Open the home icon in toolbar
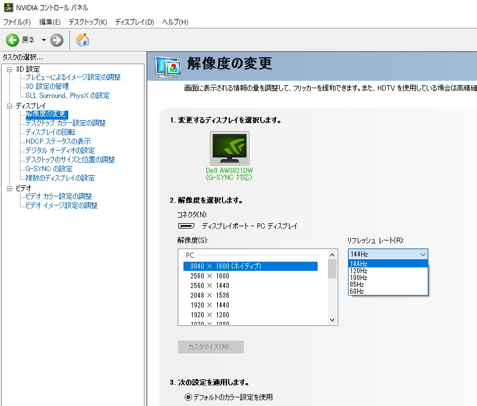 click(83, 40)
